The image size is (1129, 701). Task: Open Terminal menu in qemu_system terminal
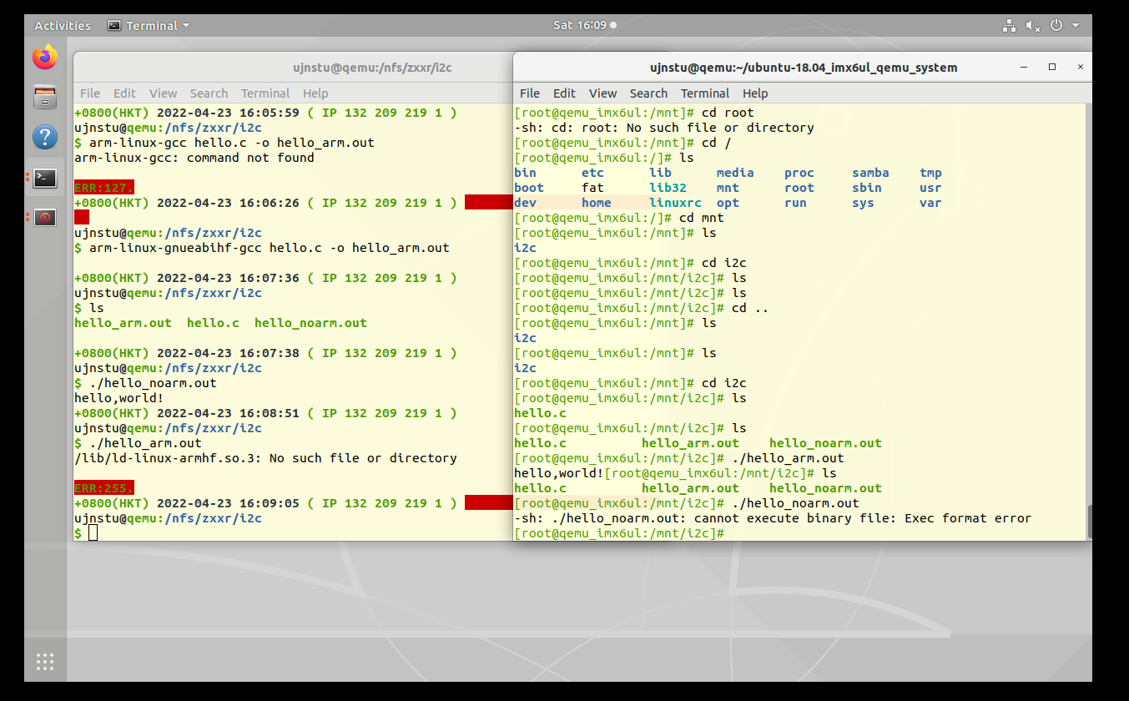(705, 93)
